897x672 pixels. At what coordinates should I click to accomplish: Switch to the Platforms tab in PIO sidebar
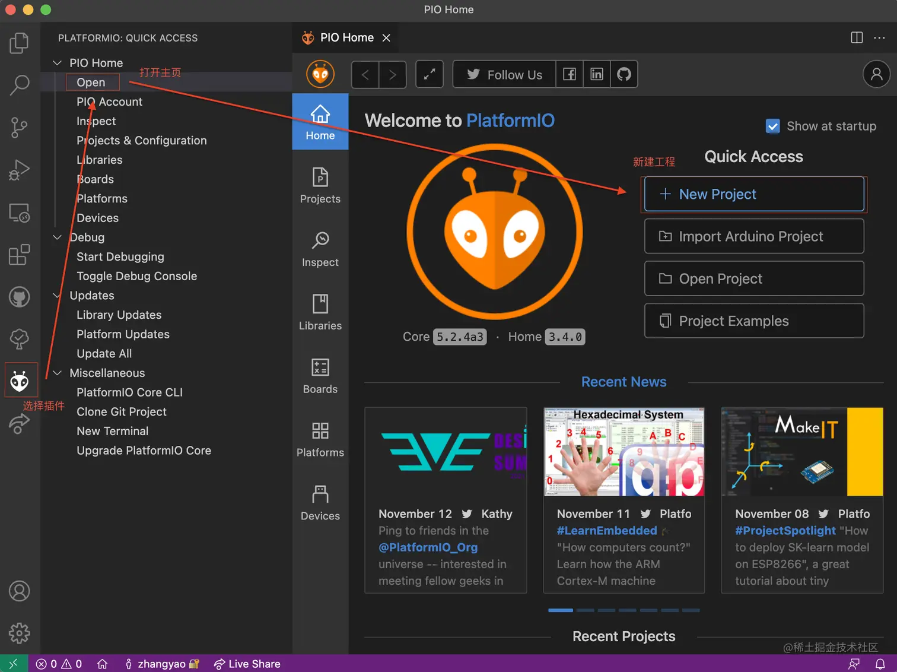pos(320,439)
